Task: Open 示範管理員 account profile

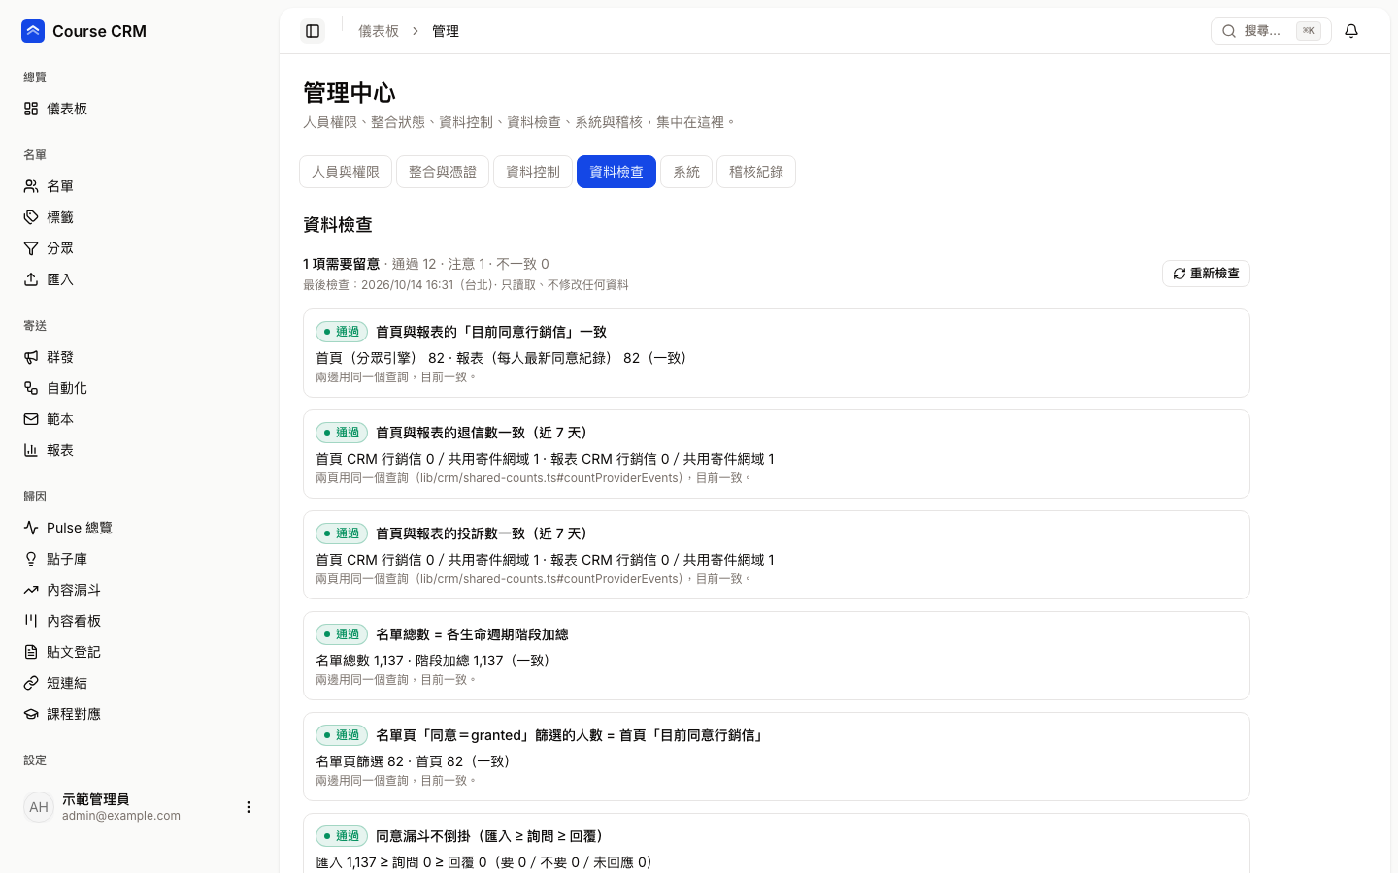Action: point(139,807)
